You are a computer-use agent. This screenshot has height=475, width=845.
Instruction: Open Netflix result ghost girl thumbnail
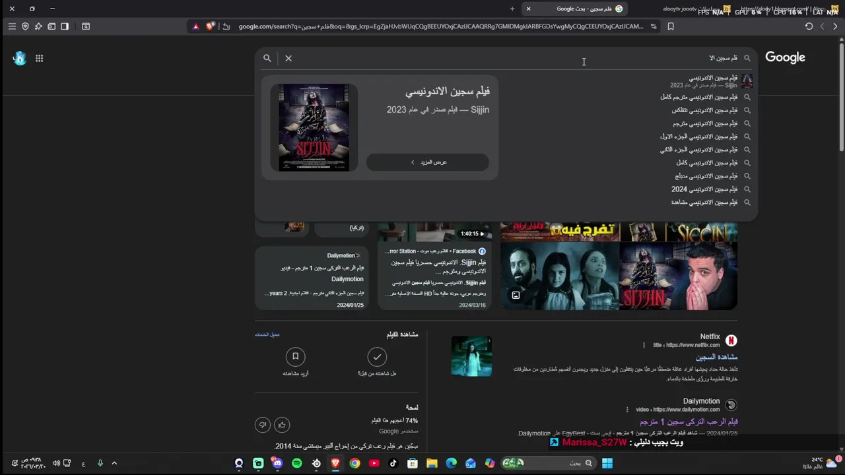[x=471, y=356]
